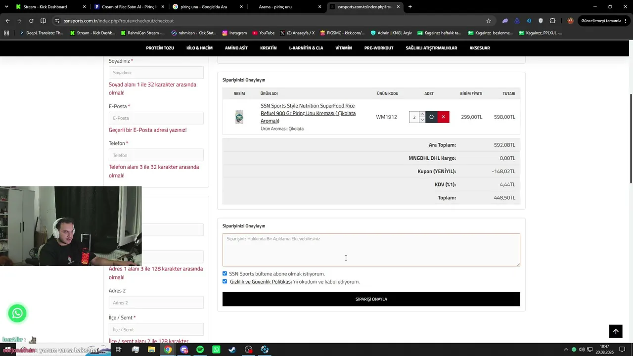The width and height of the screenshot is (633, 356).
Task: Open the Admin | KNGL Arşiv bookmark
Action: (x=391, y=33)
